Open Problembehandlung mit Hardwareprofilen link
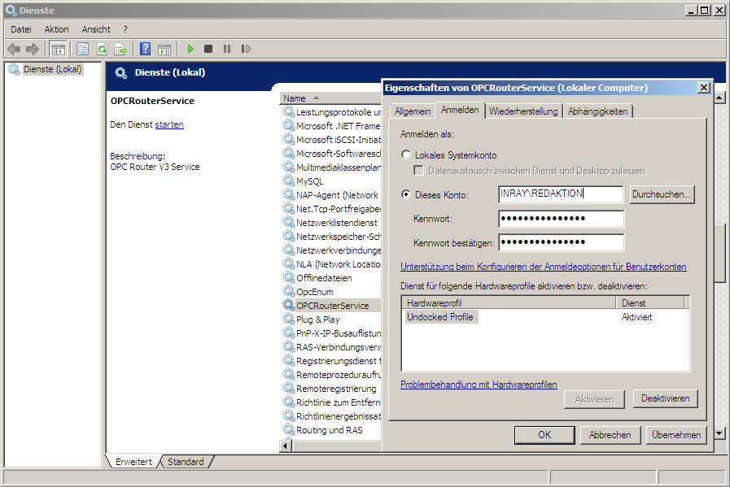The height and width of the screenshot is (487, 730). pyautogui.click(x=479, y=384)
